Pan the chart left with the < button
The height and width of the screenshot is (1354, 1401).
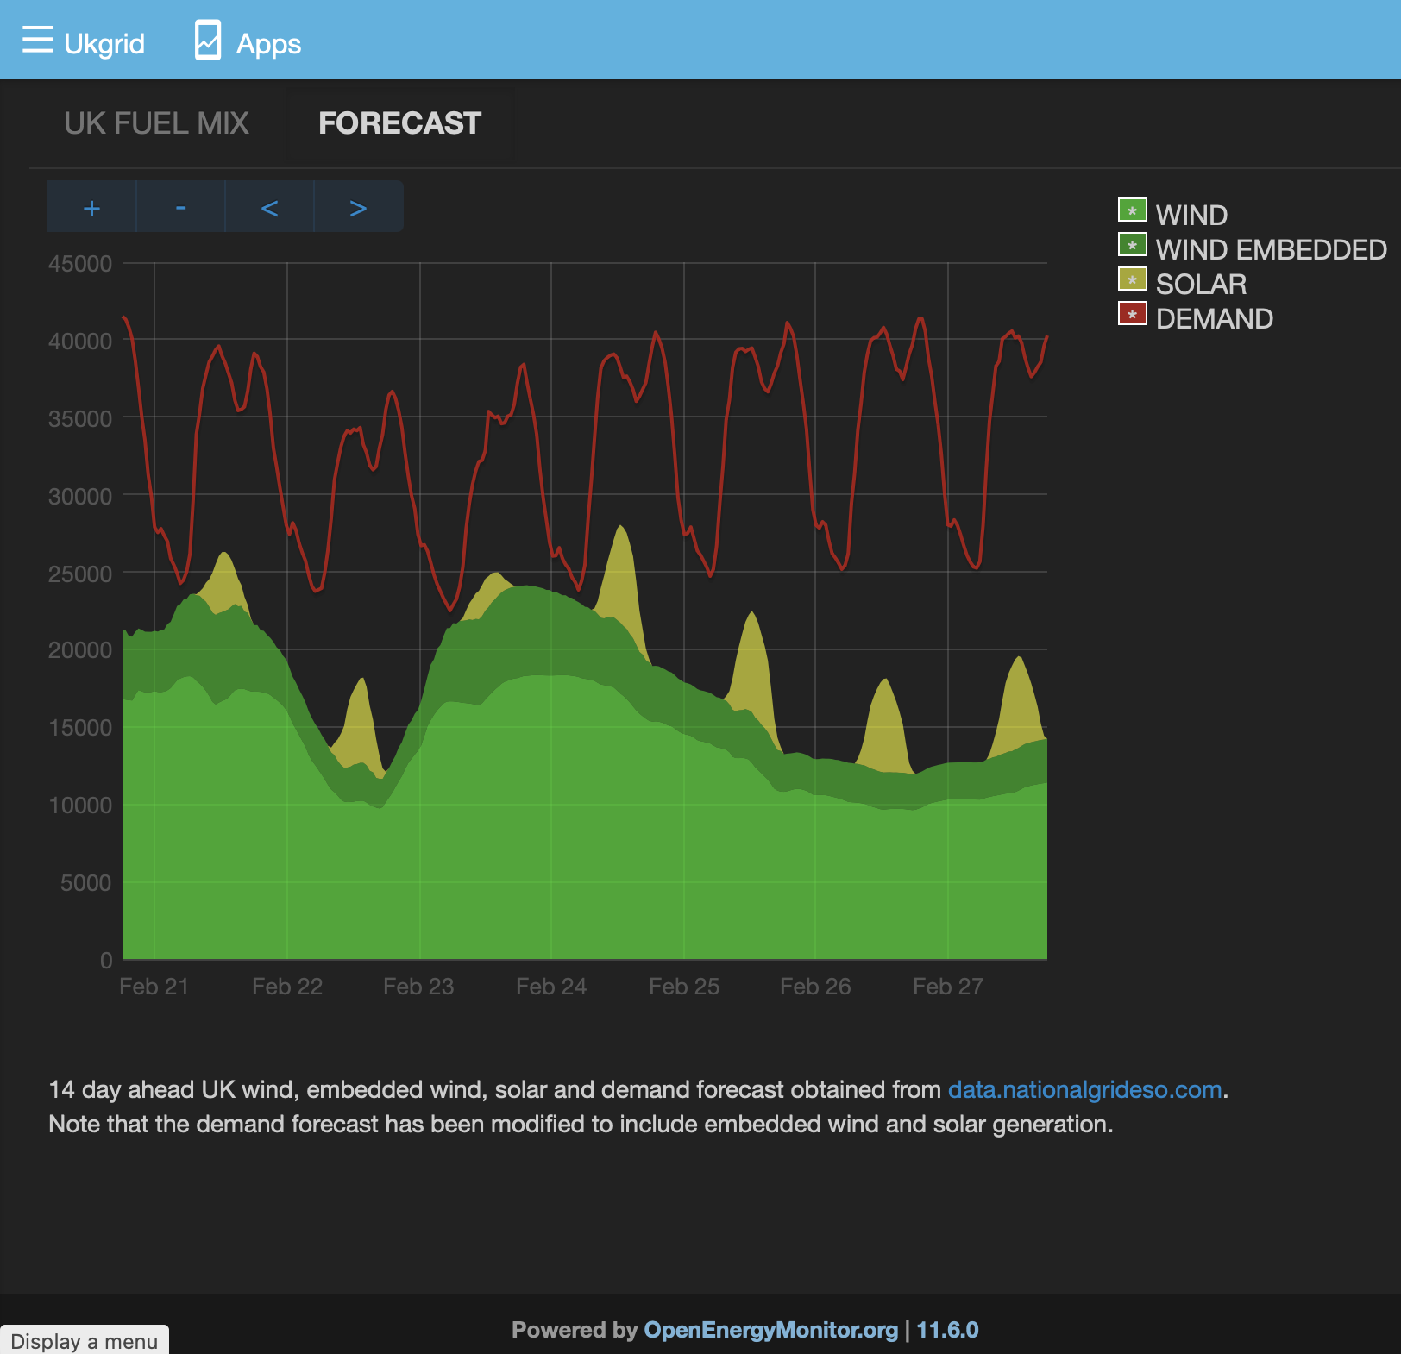tap(269, 207)
